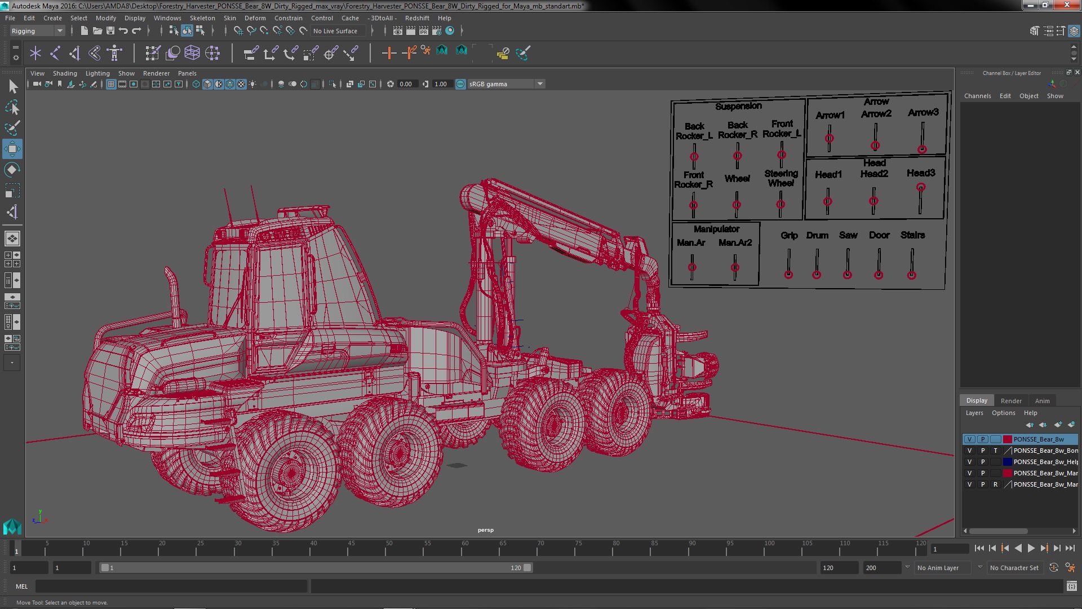This screenshot has width=1082, height=609.
Task: Click the MEL command line input
Action: [x=171, y=586]
